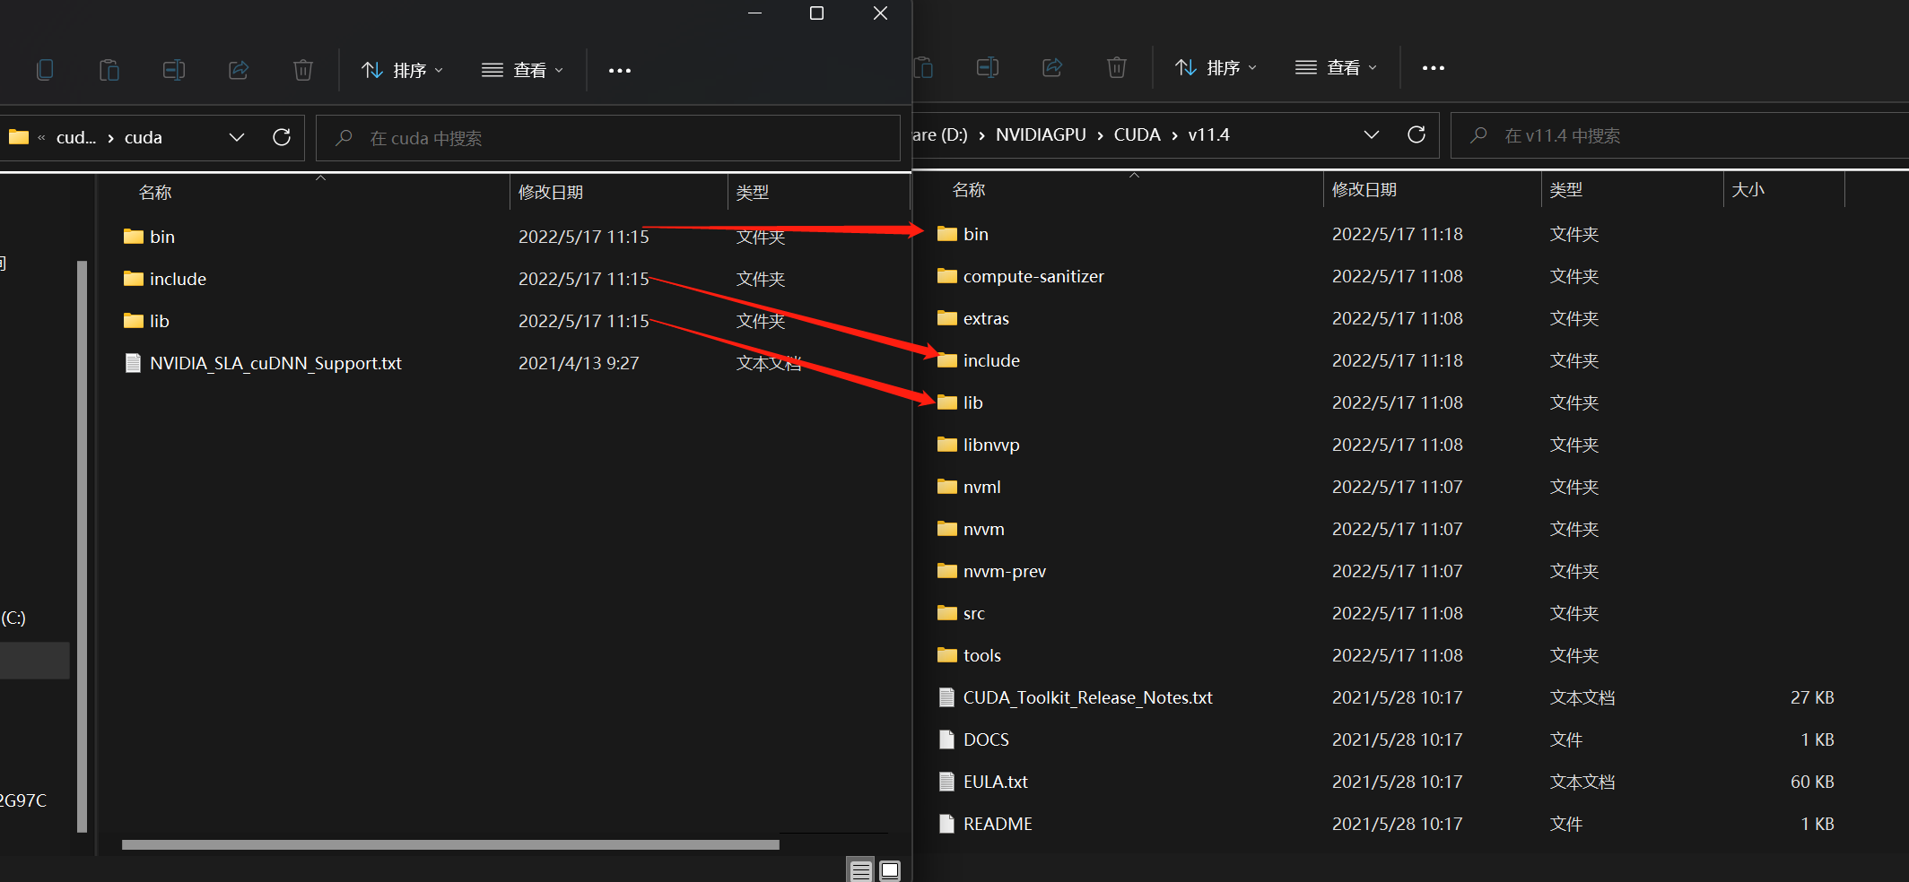Select CUDA_Toolkit_Release_Notes.txt file
Image resolution: width=1909 pixels, height=882 pixels.
(x=1087, y=697)
